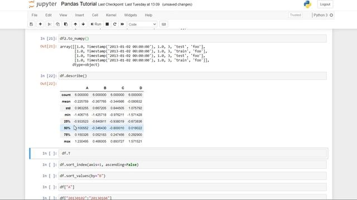Click into the df["A"] cell
357x200 pixels.
click(192, 187)
